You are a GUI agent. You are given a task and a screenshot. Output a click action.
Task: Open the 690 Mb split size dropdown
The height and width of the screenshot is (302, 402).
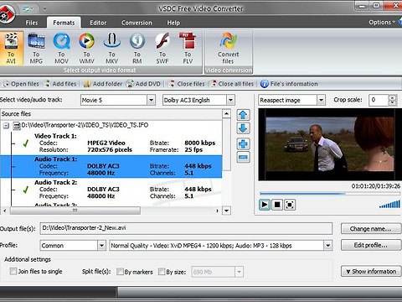coord(239,272)
